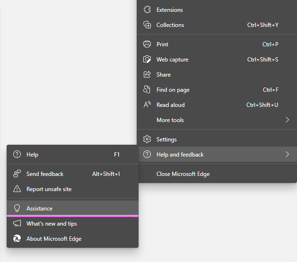Expand the More tools submenu arrow

point(288,120)
